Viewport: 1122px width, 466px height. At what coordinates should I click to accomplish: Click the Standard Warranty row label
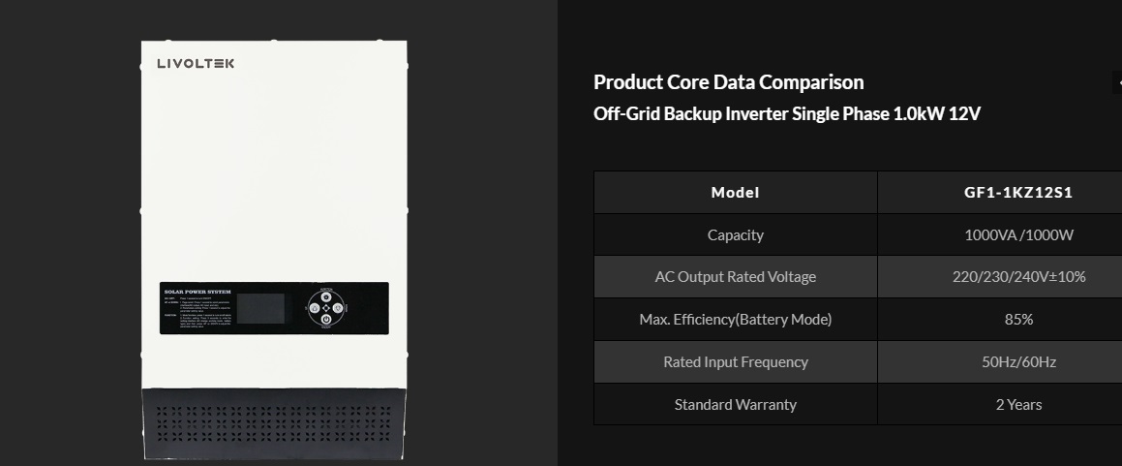[x=735, y=404]
